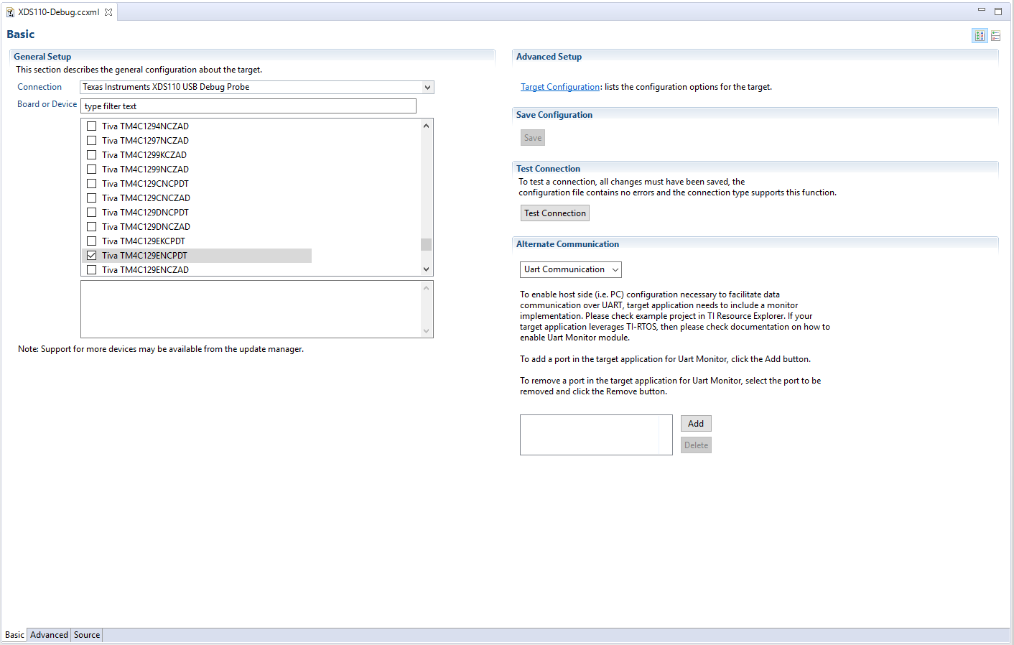Switch to the Advanced bottom tab
This screenshot has width=1014, height=645.
coord(49,635)
